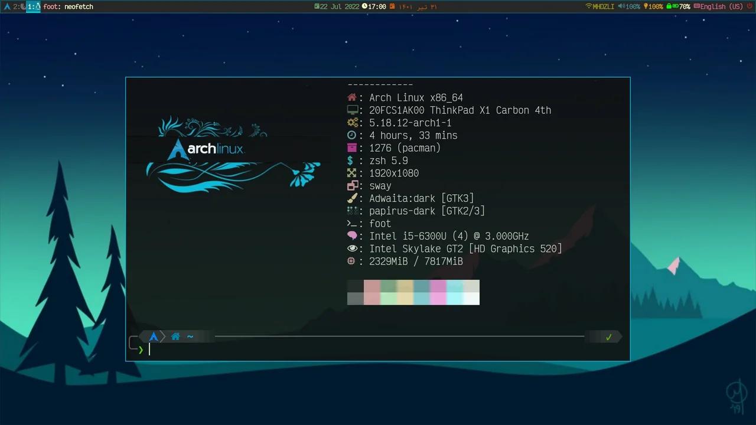Image resolution: width=756 pixels, height=425 pixels.
Task: Click the CPU speech-bubble icon beside Intel i5-6300U
Action: click(x=353, y=236)
